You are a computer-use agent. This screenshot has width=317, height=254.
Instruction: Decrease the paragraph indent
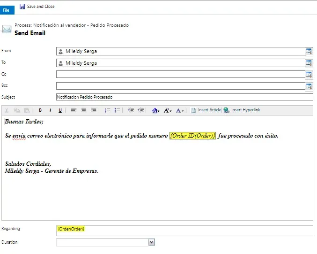pyautogui.click(x=131, y=110)
